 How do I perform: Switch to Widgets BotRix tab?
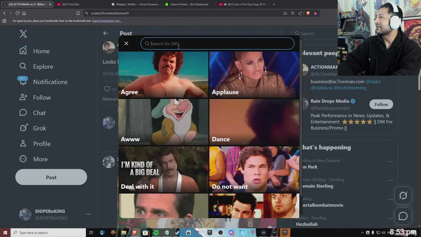135,4
